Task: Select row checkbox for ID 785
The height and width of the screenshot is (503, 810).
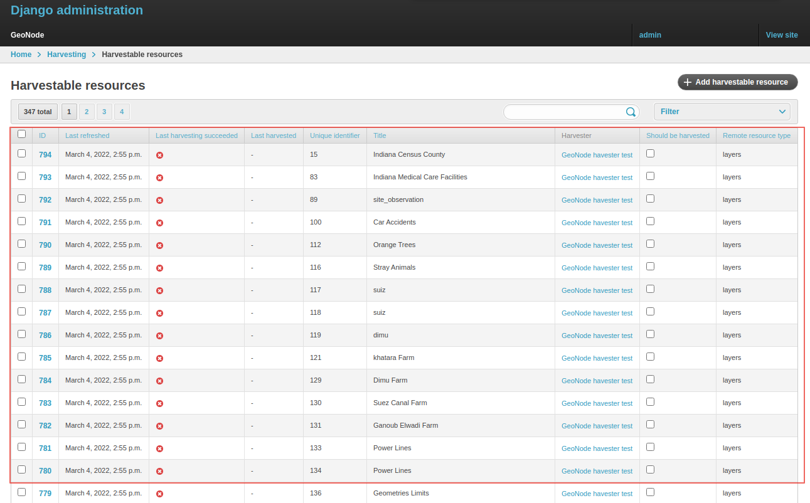Action: coord(21,356)
